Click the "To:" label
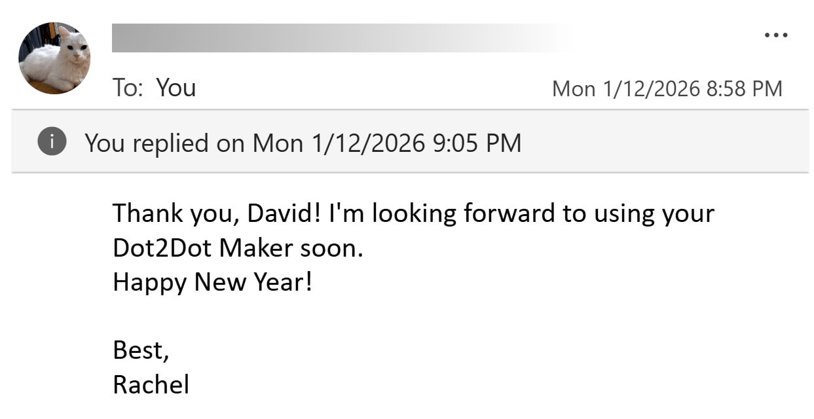The height and width of the screenshot is (419, 814). click(x=127, y=88)
